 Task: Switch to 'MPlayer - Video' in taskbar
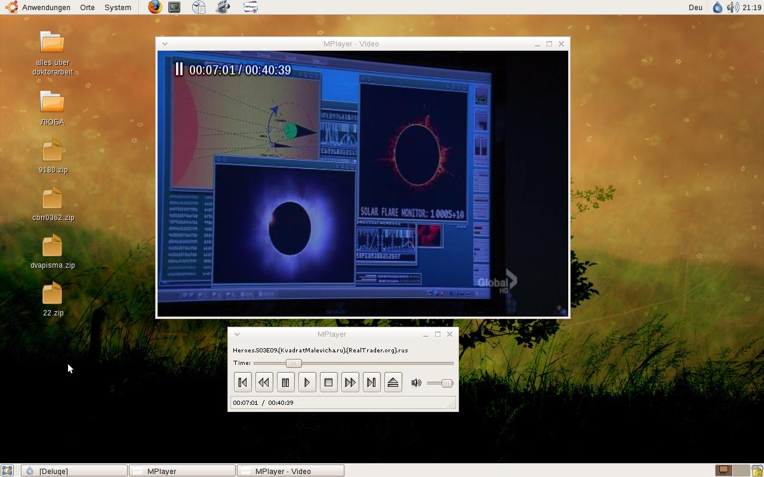tap(291, 471)
